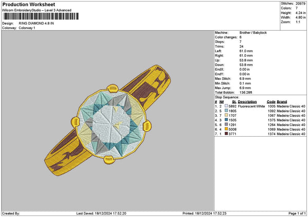Click the 'Last Saved: 18/12/2024 17.52.20' text

click(101, 213)
